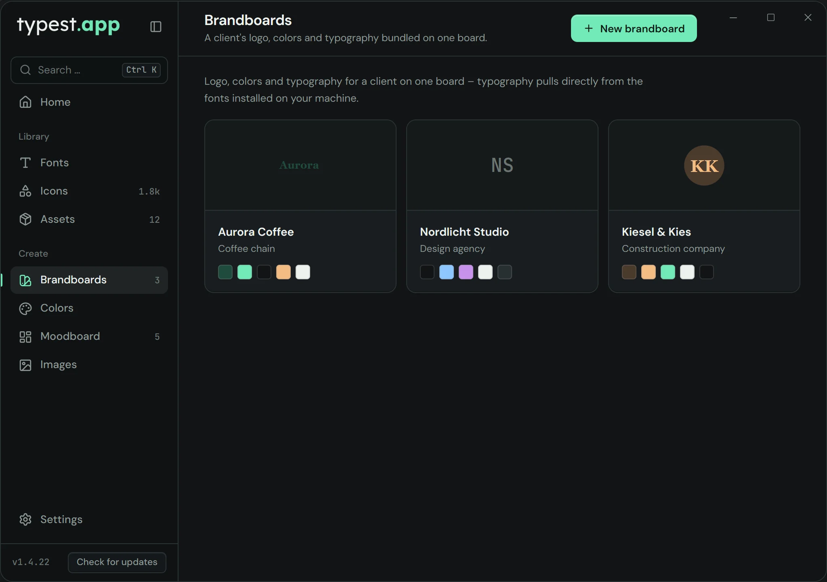Image resolution: width=827 pixels, height=582 pixels.
Task: Click the Nordlicht Studio title
Action: point(464,232)
